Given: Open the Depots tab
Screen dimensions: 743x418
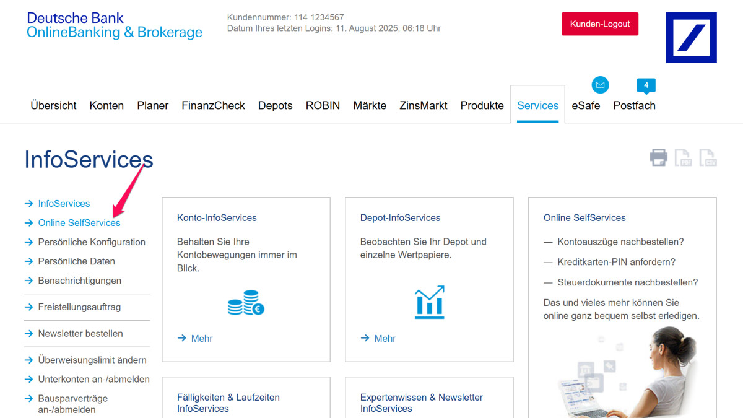Looking at the screenshot, I should pos(275,105).
